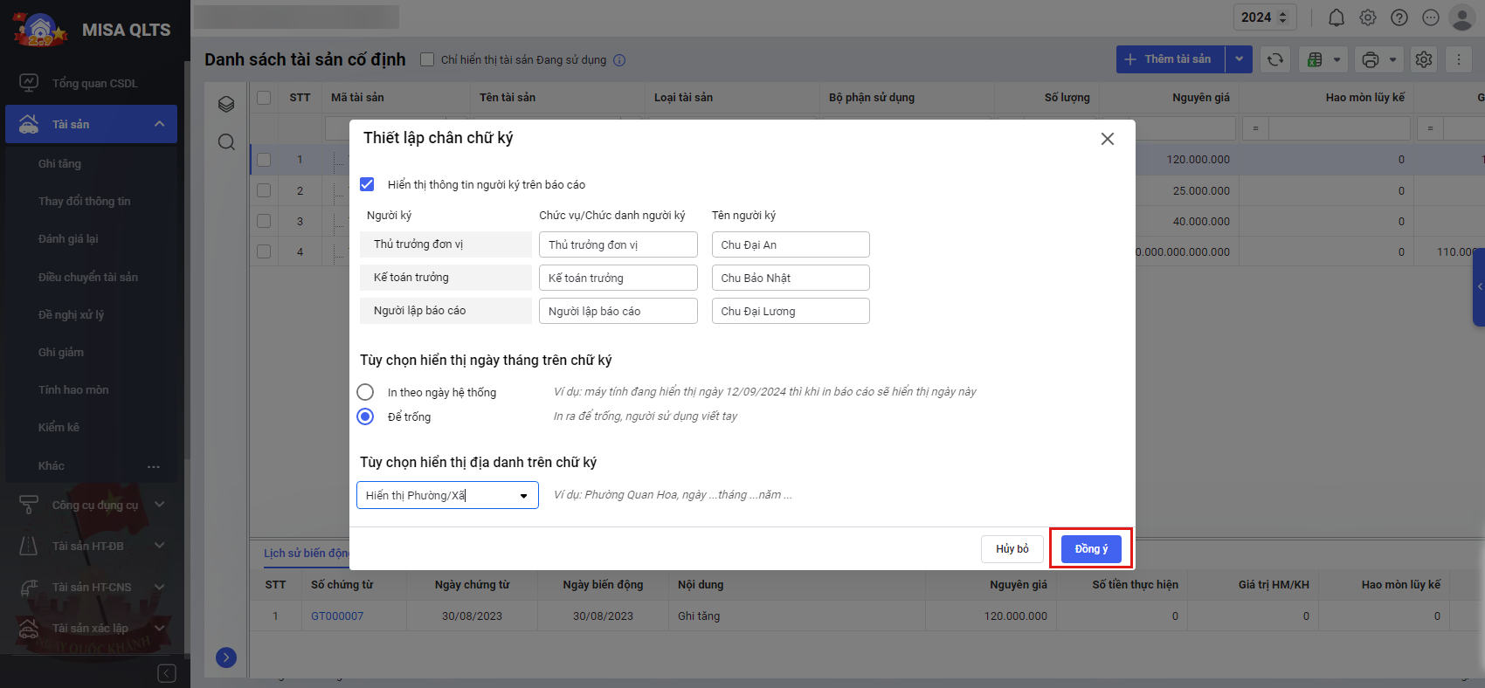Change the year 2024 stepper
This screenshot has height=688, width=1485.
[1283, 17]
